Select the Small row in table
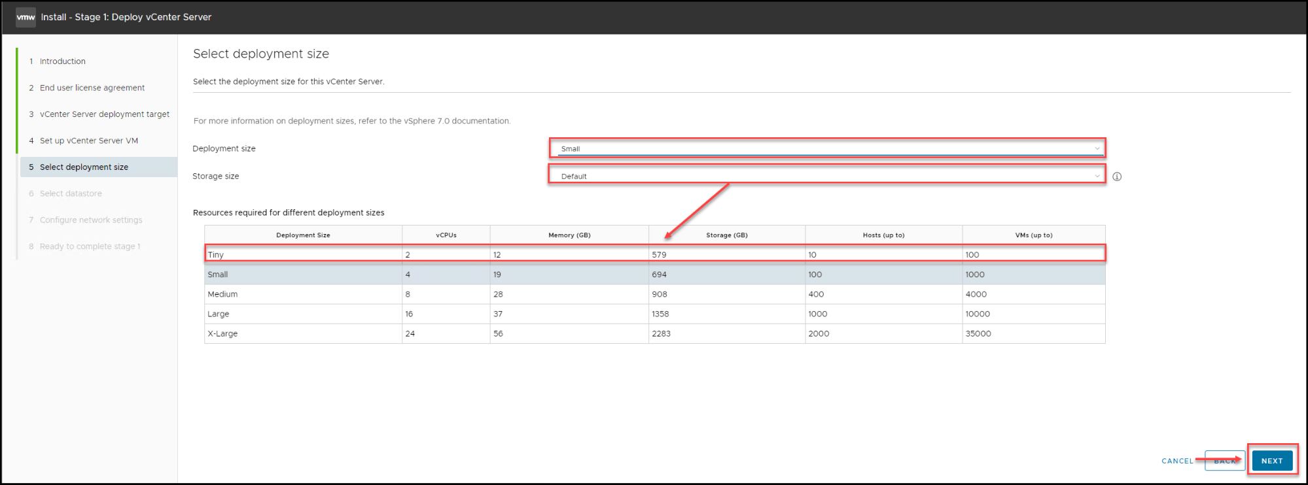This screenshot has height=485, width=1308. 655,275
